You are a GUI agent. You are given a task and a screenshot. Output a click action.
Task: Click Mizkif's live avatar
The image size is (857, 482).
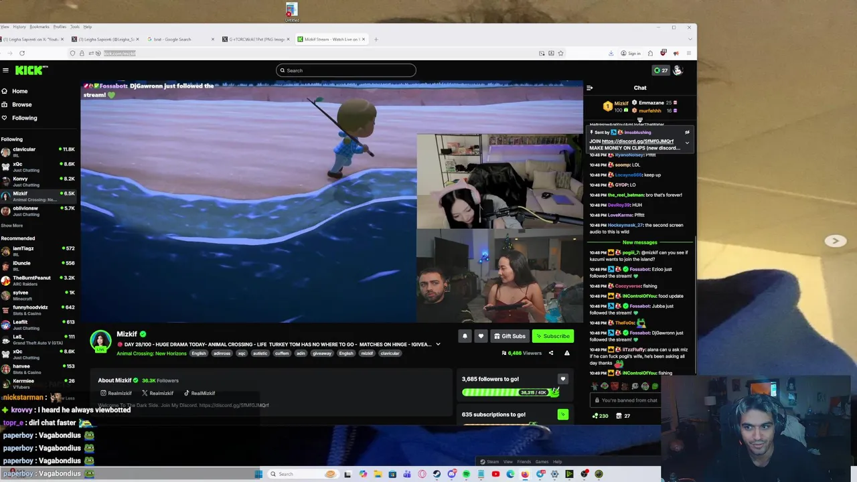click(100, 341)
